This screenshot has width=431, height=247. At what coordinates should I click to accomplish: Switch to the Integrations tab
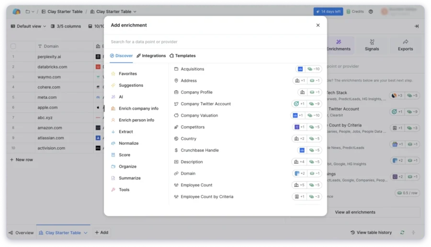pos(151,56)
